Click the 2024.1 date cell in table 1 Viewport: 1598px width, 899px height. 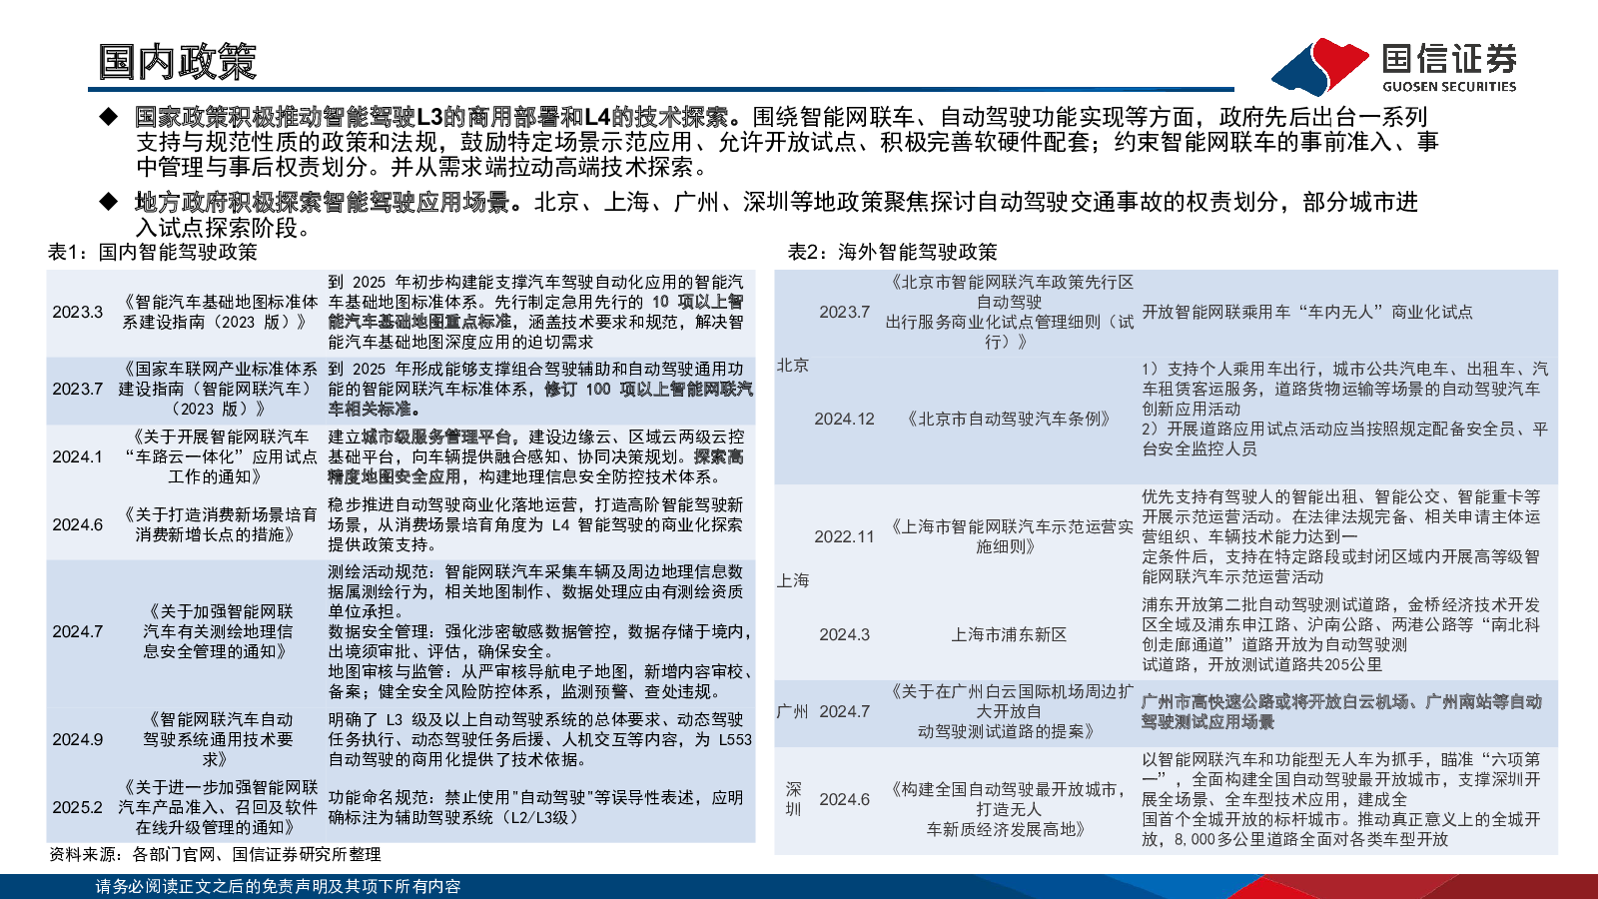tap(78, 456)
